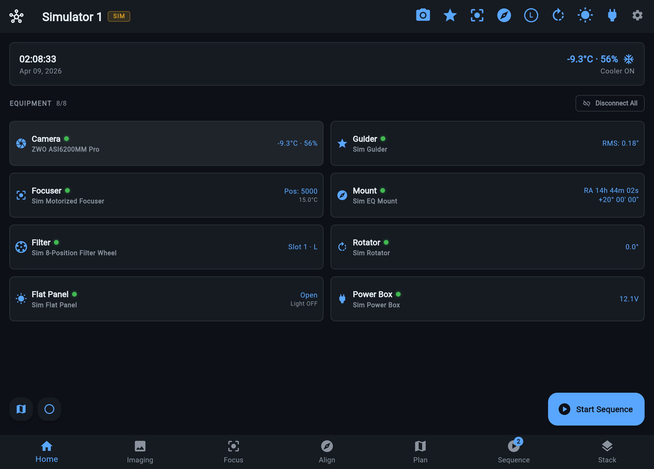Open the mount compass icon in top toolbar

504,15
